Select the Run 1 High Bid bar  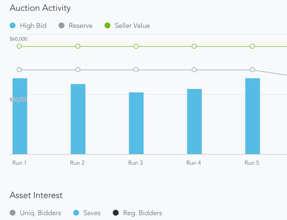pos(20,116)
